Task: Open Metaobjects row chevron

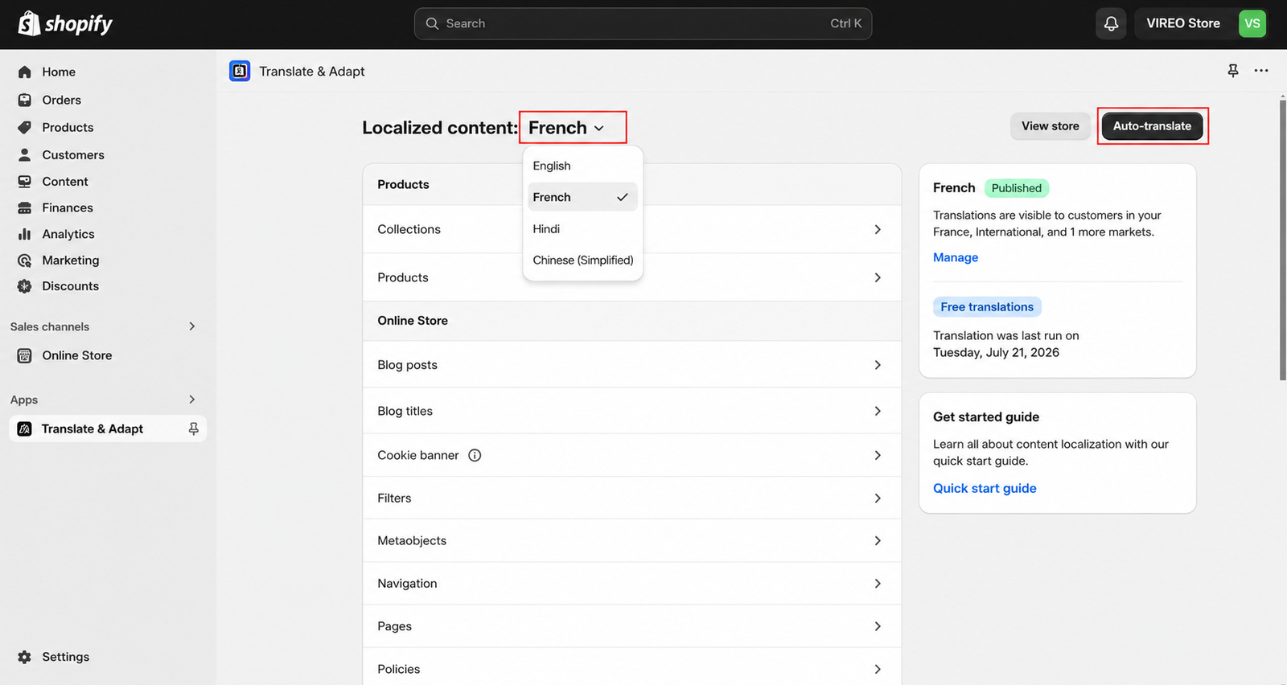Action: click(878, 541)
